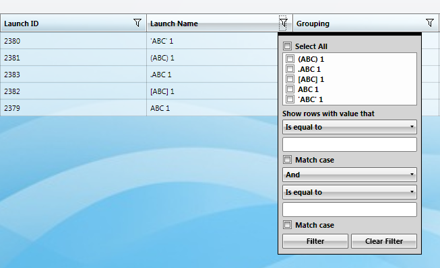
Task: Enable the second Match case checkbox
Action: [x=287, y=225]
